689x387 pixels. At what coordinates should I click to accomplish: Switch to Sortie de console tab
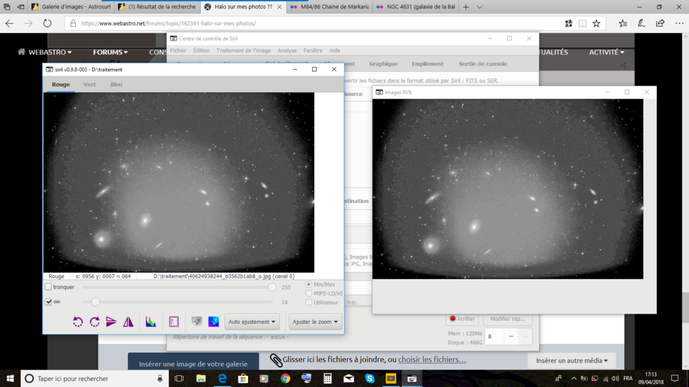point(483,63)
